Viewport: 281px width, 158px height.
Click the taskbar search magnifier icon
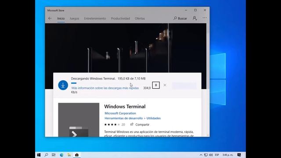click(46, 155)
